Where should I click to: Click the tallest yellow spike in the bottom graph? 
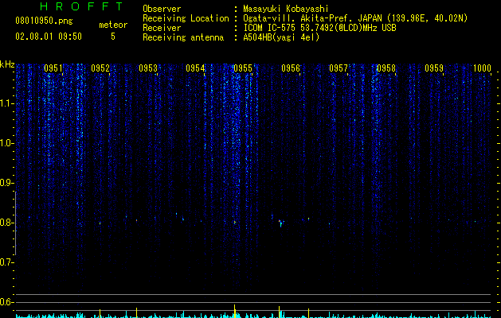[x=234, y=311]
